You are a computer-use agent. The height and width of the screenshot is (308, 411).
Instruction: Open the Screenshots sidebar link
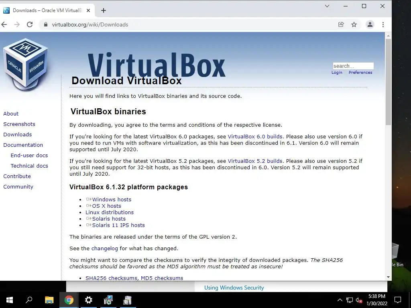pos(19,124)
